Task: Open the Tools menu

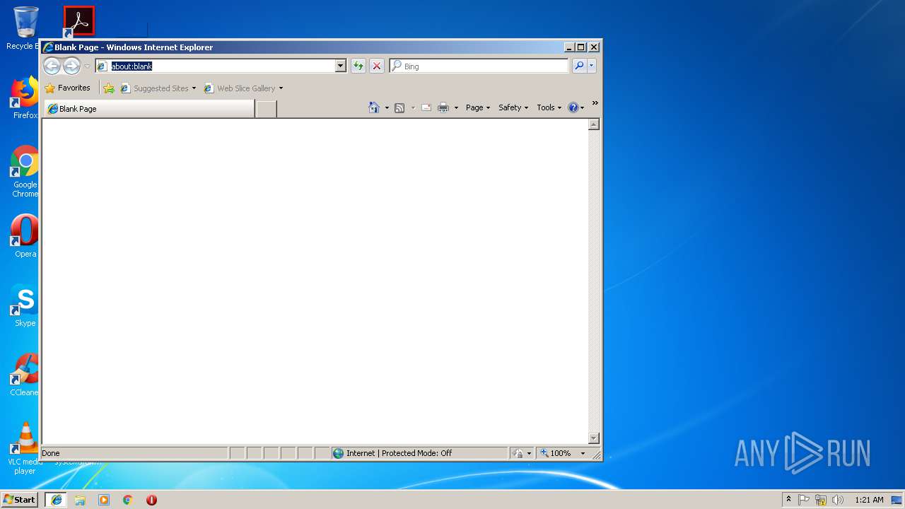Action: click(549, 107)
